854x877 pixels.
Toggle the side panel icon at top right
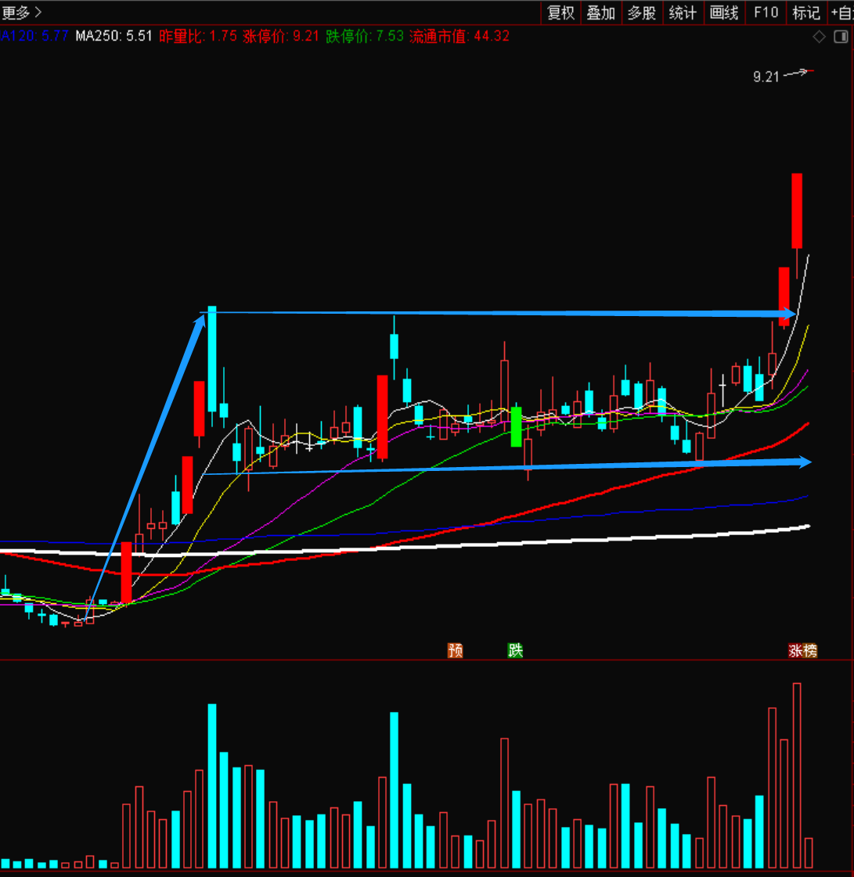[840, 37]
